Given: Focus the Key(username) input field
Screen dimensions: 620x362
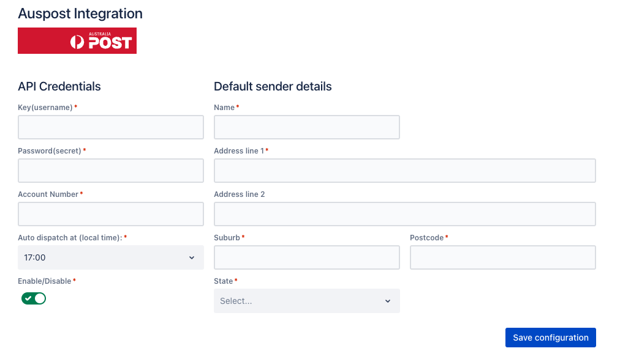Looking at the screenshot, I should click(111, 127).
